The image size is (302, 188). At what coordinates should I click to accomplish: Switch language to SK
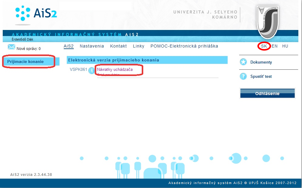[x=264, y=46]
